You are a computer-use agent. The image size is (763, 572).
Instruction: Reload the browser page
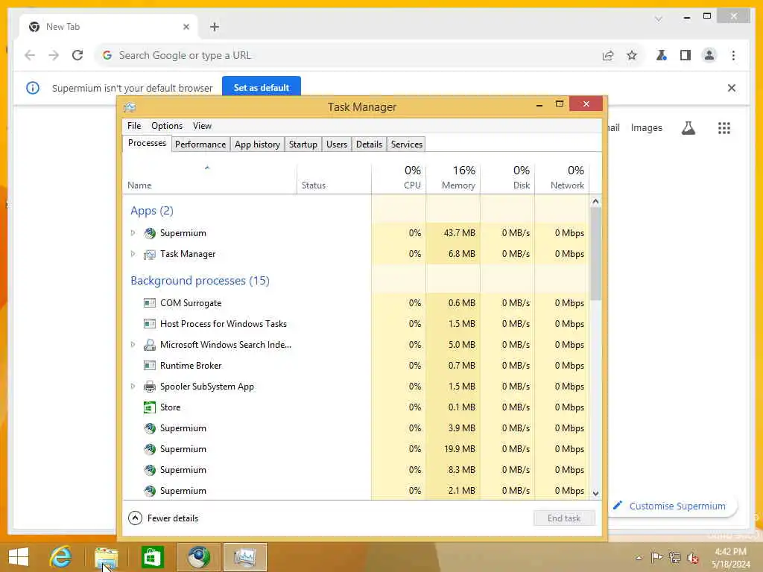[x=77, y=55]
